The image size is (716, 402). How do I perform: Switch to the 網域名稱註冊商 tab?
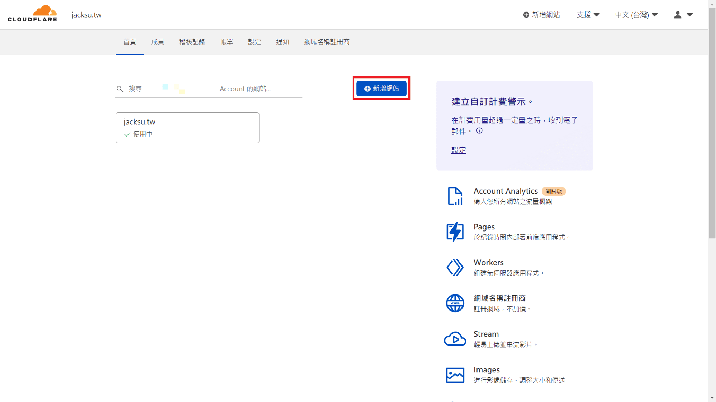click(x=327, y=42)
